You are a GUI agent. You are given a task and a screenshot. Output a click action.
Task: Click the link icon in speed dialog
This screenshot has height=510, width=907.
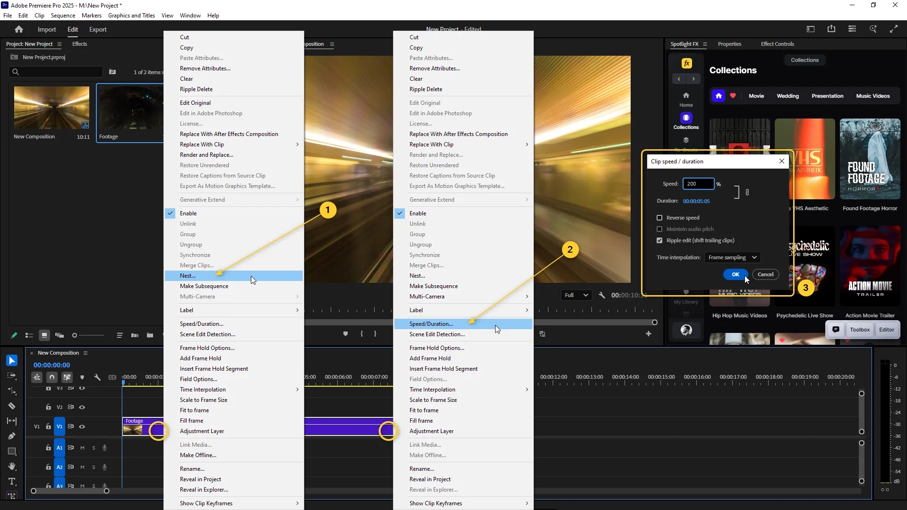pos(747,192)
